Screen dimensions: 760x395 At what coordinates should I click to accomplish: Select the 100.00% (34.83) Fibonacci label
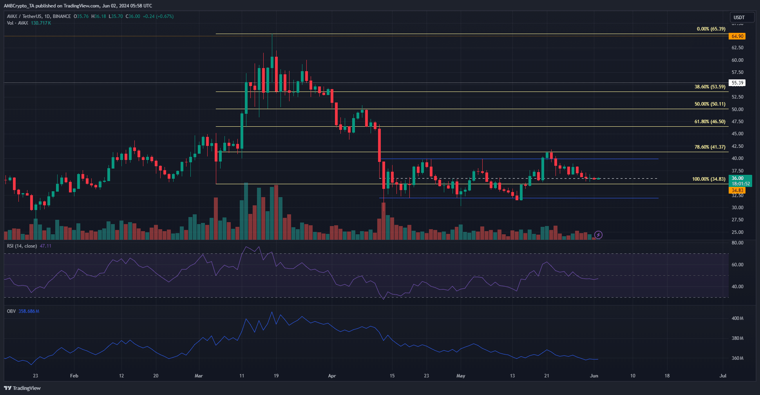[x=709, y=179]
